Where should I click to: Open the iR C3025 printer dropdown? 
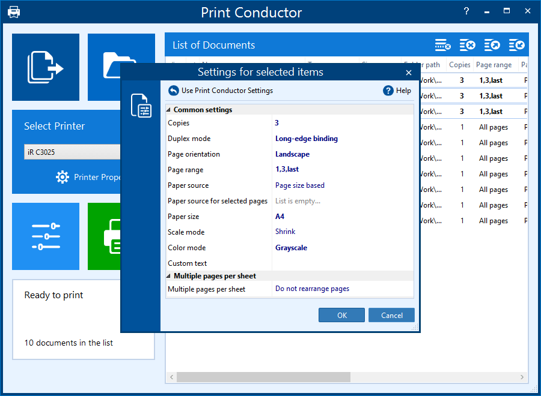pyautogui.click(x=72, y=152)
